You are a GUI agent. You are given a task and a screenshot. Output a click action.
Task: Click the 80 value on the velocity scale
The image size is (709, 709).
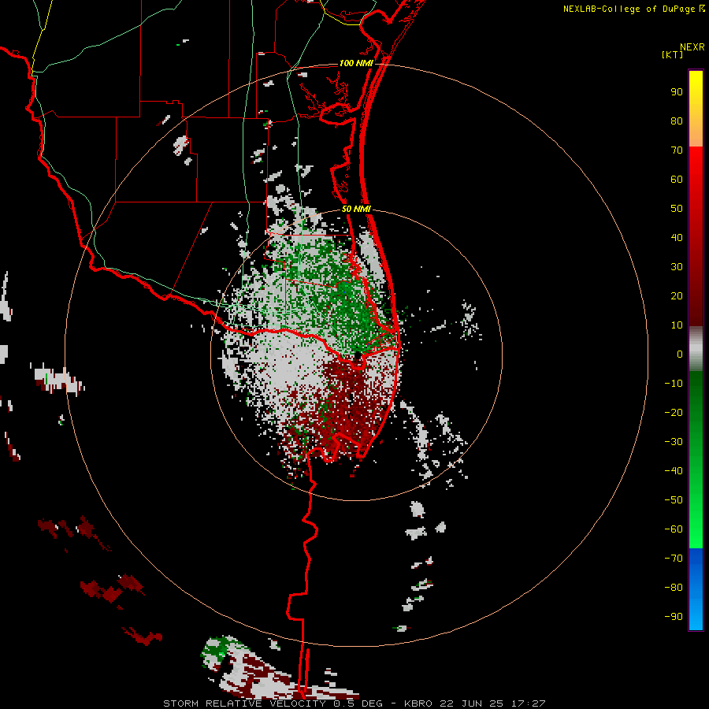(677, 121)
